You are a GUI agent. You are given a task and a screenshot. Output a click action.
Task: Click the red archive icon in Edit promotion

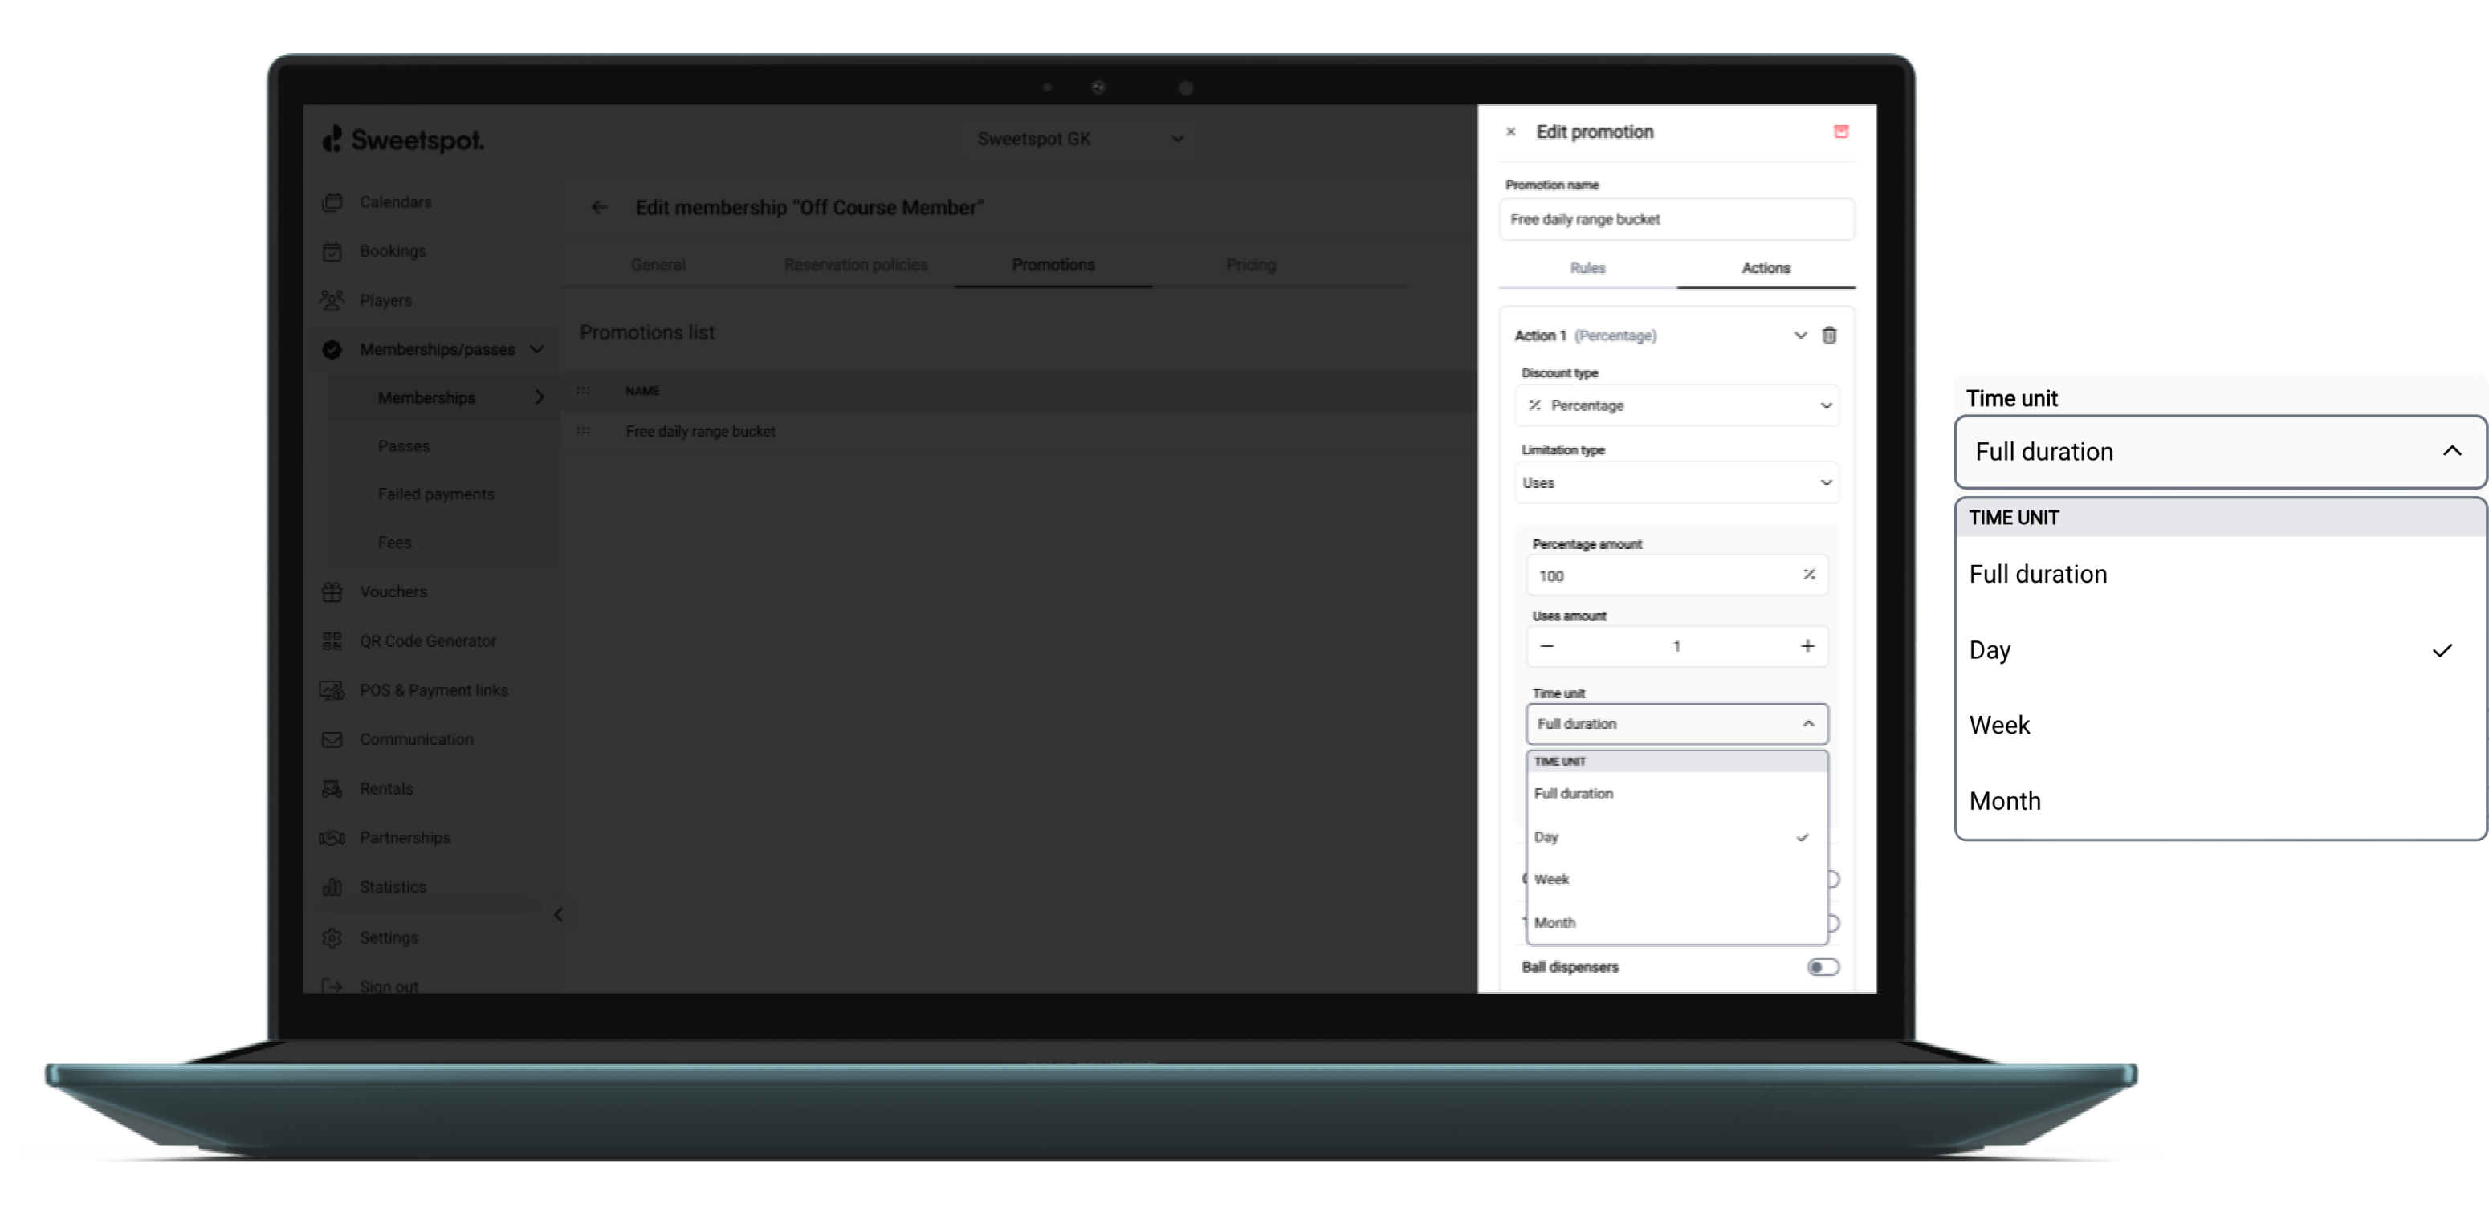click(1841, 132)
